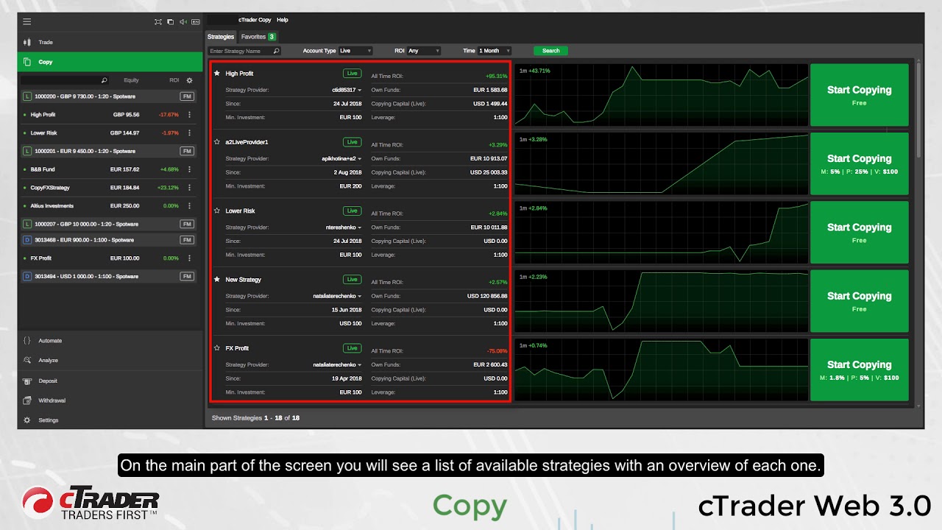Open the cTrader Copy menu
Image resolution: width=942 pixels, height=530 pixels.
click(254, 20)
